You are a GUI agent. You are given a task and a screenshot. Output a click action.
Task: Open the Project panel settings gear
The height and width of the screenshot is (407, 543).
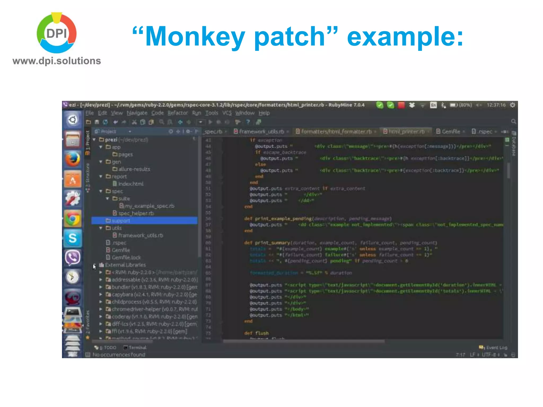(188, 131)
